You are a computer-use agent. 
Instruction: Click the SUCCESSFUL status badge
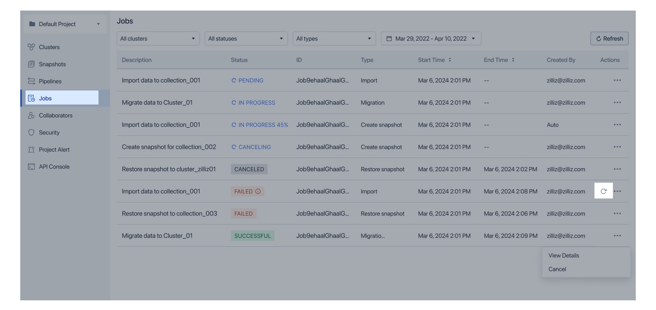click(x=253, y=236)
